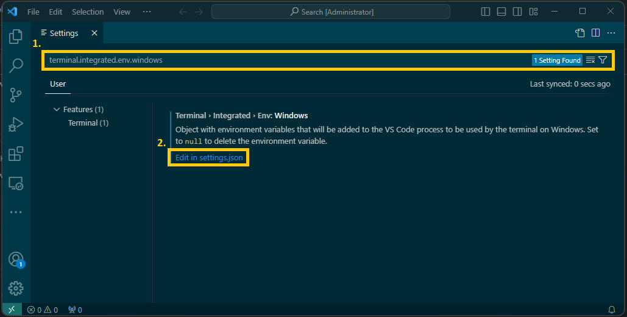Click the Open Settings (JSON) icon
The width and height of the screenshot is (627, 317).
click(x=580, y=33)
